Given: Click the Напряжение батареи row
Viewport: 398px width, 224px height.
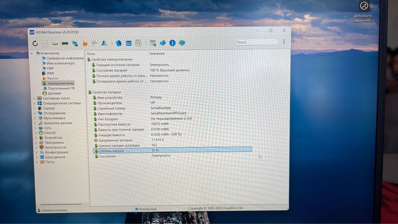Looking at the screenshot, I should pos(129,140).
